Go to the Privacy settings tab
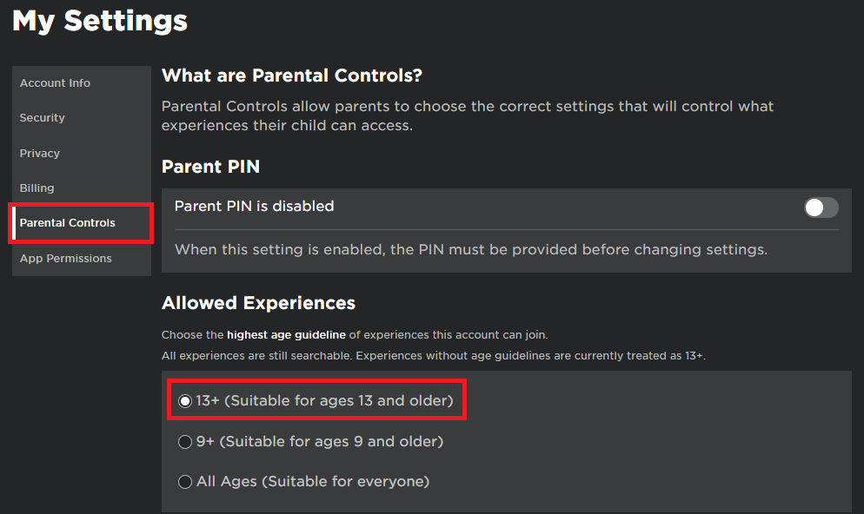The height and width of the screenshot is (514, 864). pyautogui.click(x=40, y=154)
